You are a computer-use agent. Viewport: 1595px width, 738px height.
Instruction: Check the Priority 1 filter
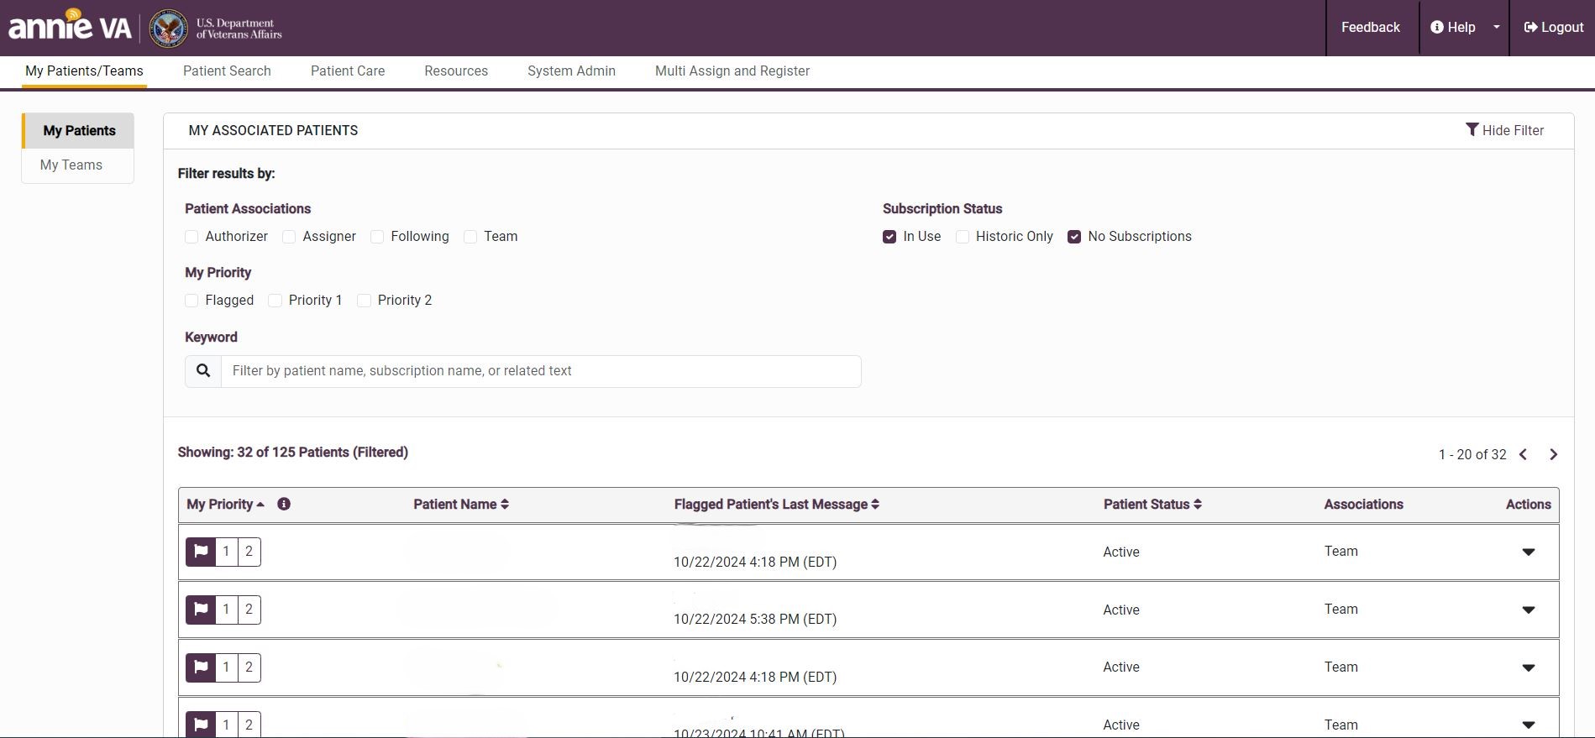click(275, 301)
